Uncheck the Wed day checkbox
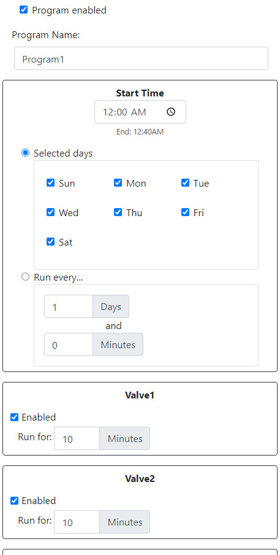 pos(50,212)
